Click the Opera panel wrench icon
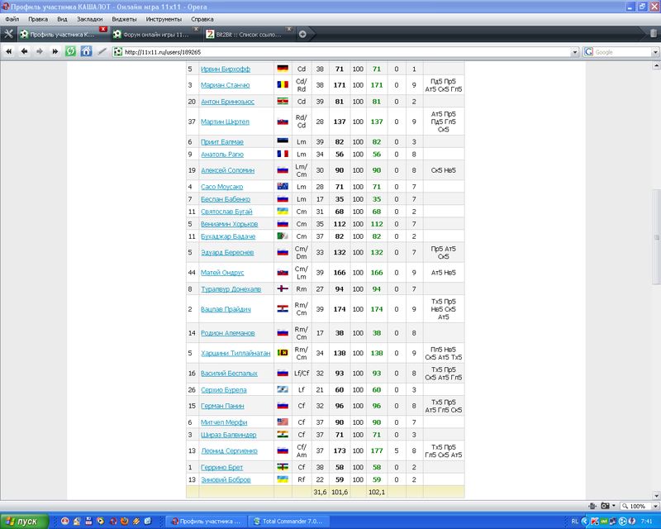The width and height of the screenshot is (661, 529). coord(8,34)
